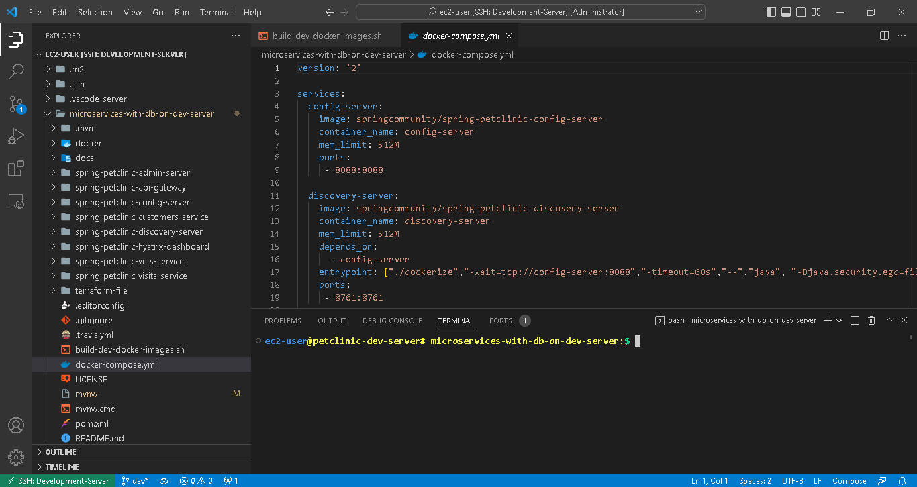Open the Run and Debug view
The height and width of the screenshot is (487, 917).
pyautogui.click(x=16, y=137)
